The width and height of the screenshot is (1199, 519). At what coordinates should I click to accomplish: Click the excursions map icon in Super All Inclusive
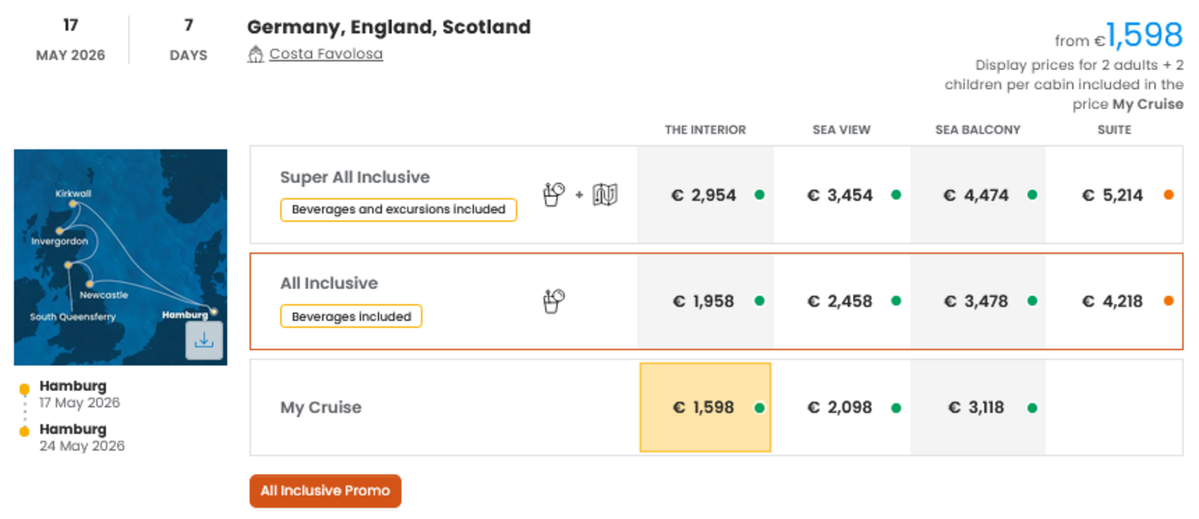604,194
